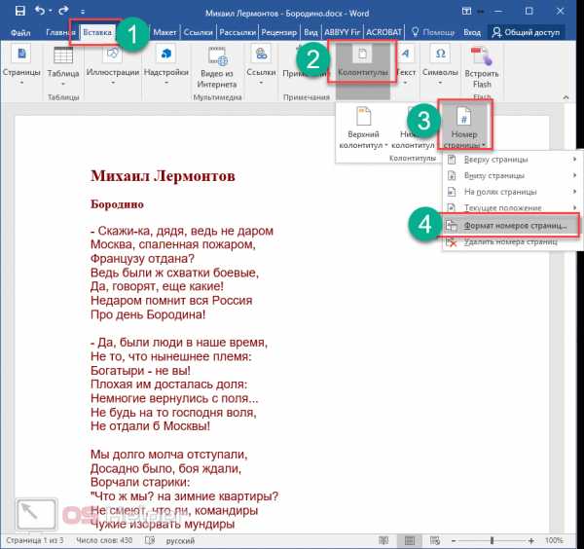Open the ACROBAT tab
This screenshot has height=549, width=584.
[x=383, y=32]
